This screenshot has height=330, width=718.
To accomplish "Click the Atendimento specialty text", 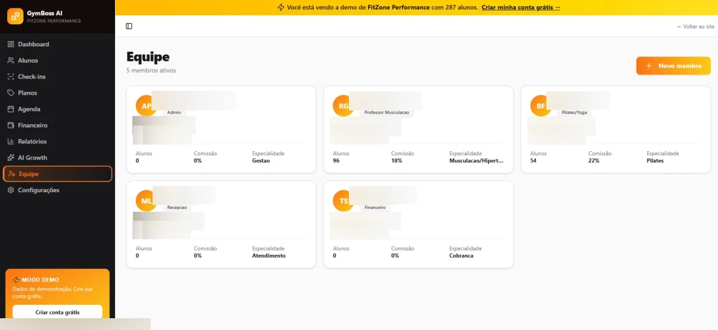I will pos(269,256).
